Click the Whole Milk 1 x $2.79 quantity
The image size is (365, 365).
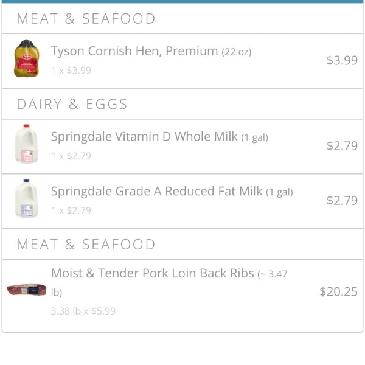[71, 156]
